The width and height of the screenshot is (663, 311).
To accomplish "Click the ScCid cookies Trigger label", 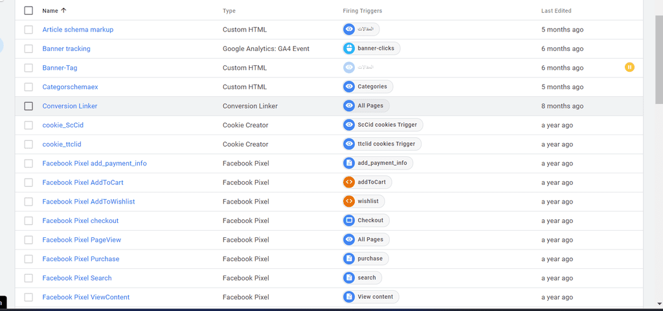I will pyautogui.click(x=387, y=125).
